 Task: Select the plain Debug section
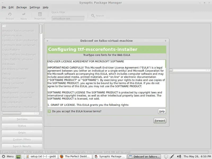click(20, 74)
